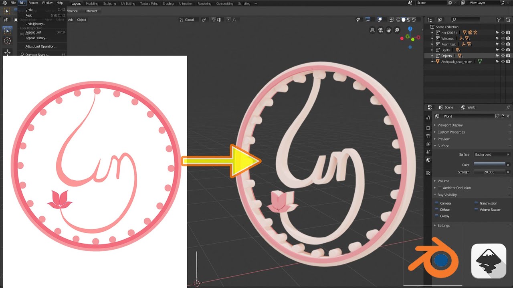Open Texture properties checker icon
The width and height of the screenshot is (513, 288).
pyautogui.click(x=428, y=173)
